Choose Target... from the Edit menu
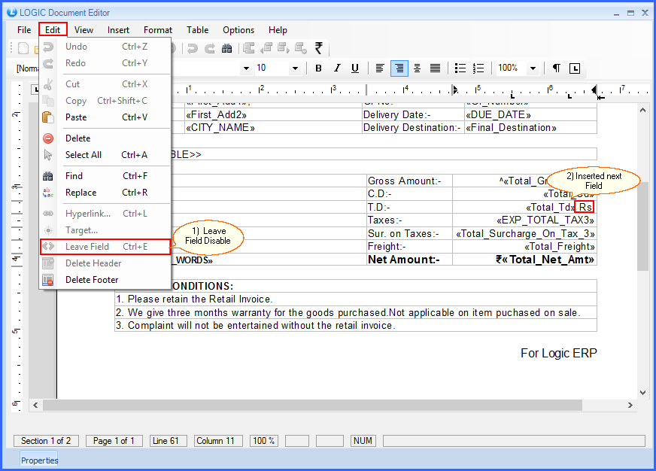Screen dimensions: 656x471 105,230
